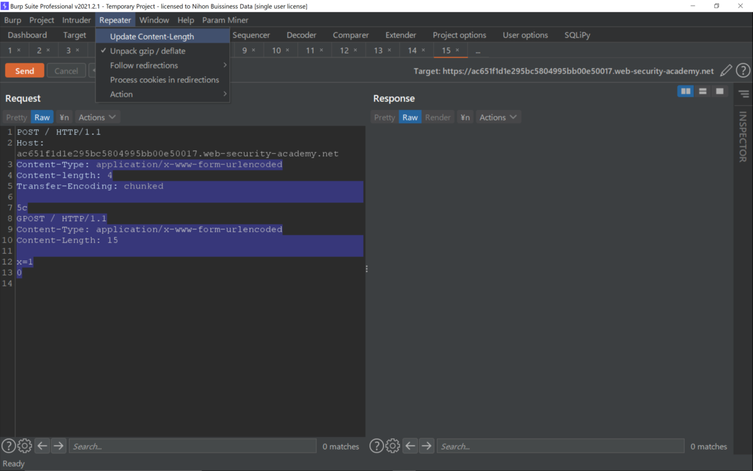This screenshot has height=471, width=753.
Task: Open the Window menu
Action: coord(154,20)
